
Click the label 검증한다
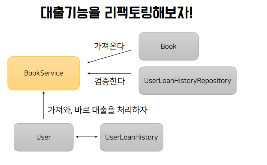[x=110, y=81]
